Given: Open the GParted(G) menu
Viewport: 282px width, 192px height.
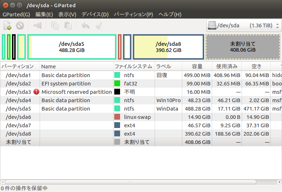Looking at the screenshot, I should pyautogui.click(x=16, y=15).
